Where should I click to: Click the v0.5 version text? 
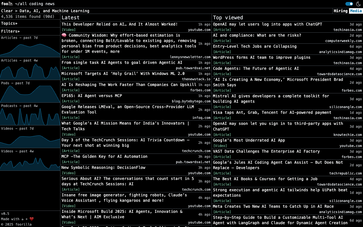tap(5, 214)
